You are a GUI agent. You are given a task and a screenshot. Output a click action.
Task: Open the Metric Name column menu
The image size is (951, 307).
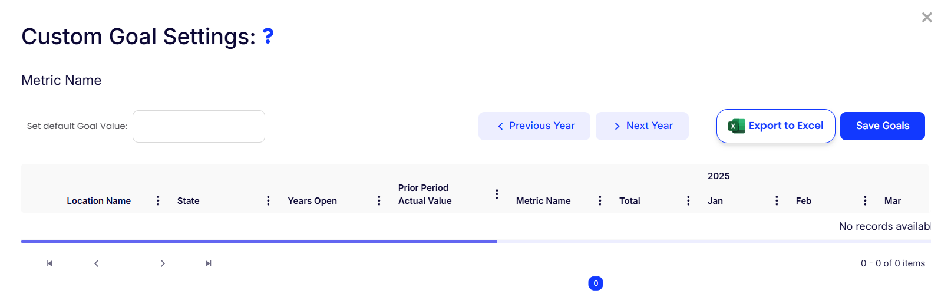point(600,201)
